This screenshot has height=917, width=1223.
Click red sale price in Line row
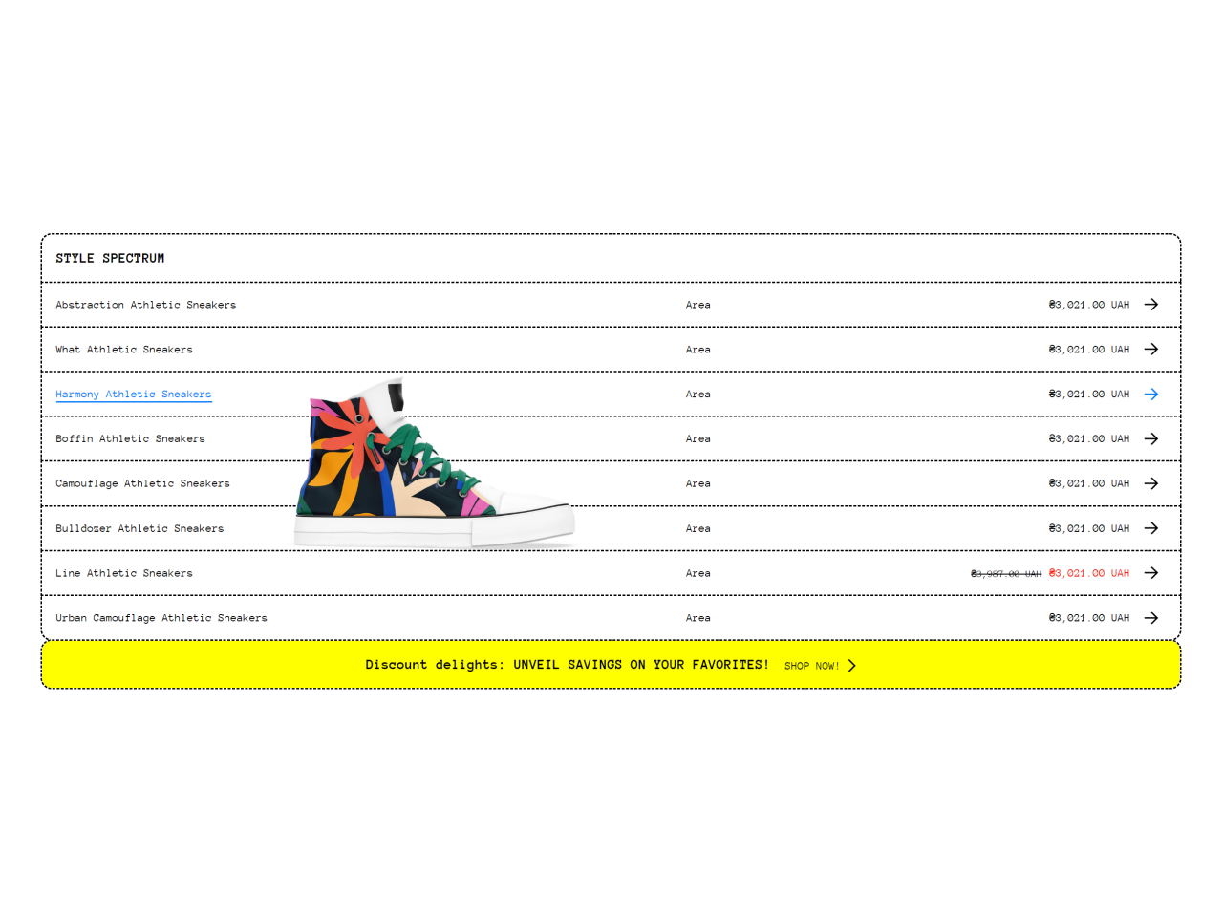pos(1089,573)
